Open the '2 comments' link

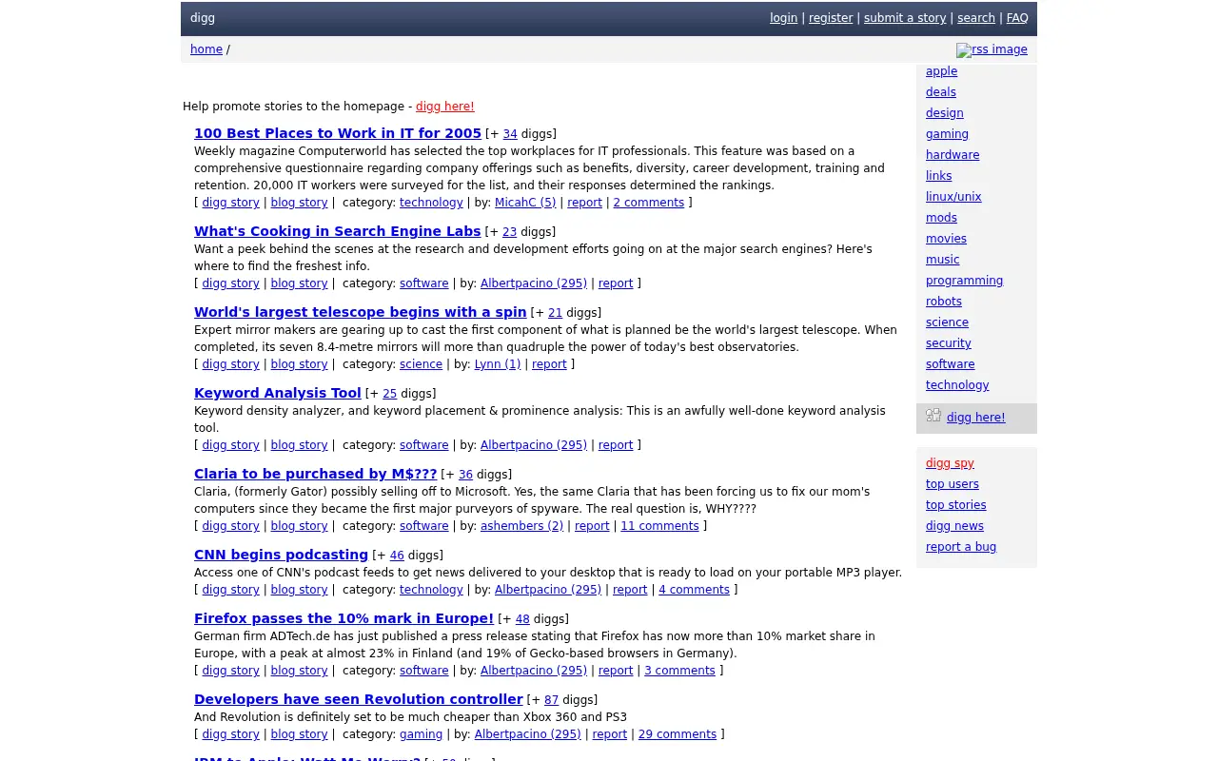(x=649, y=203)
